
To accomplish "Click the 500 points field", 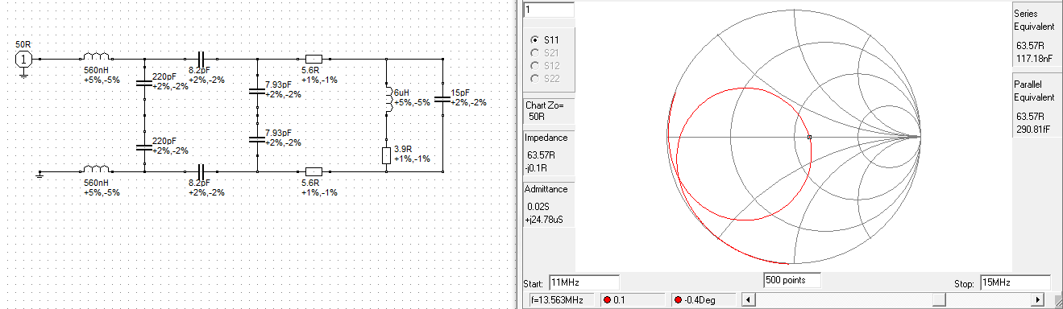I will [x=791, y=280].
